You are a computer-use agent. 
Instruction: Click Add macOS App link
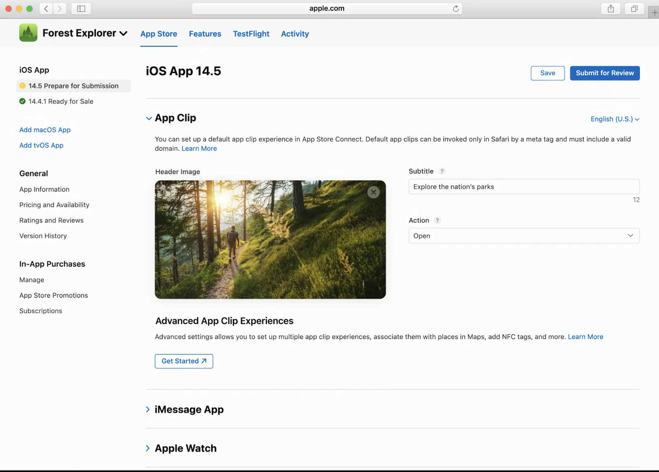[45, 130]
